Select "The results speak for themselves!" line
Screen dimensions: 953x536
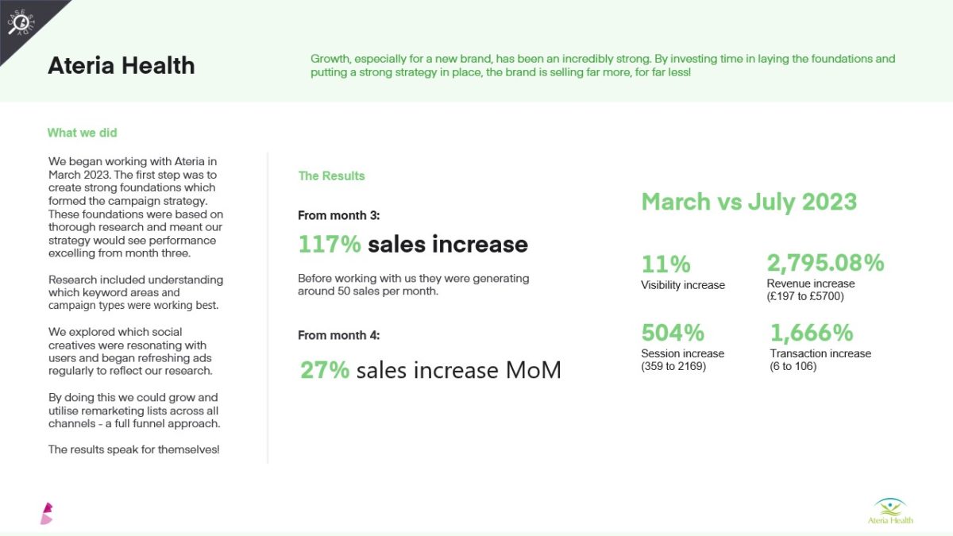[x=133, y=449]
